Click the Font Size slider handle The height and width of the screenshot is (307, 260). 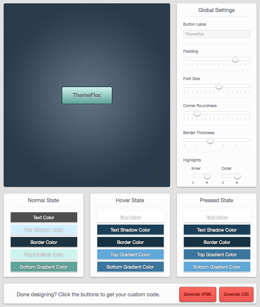coord(219,86)
